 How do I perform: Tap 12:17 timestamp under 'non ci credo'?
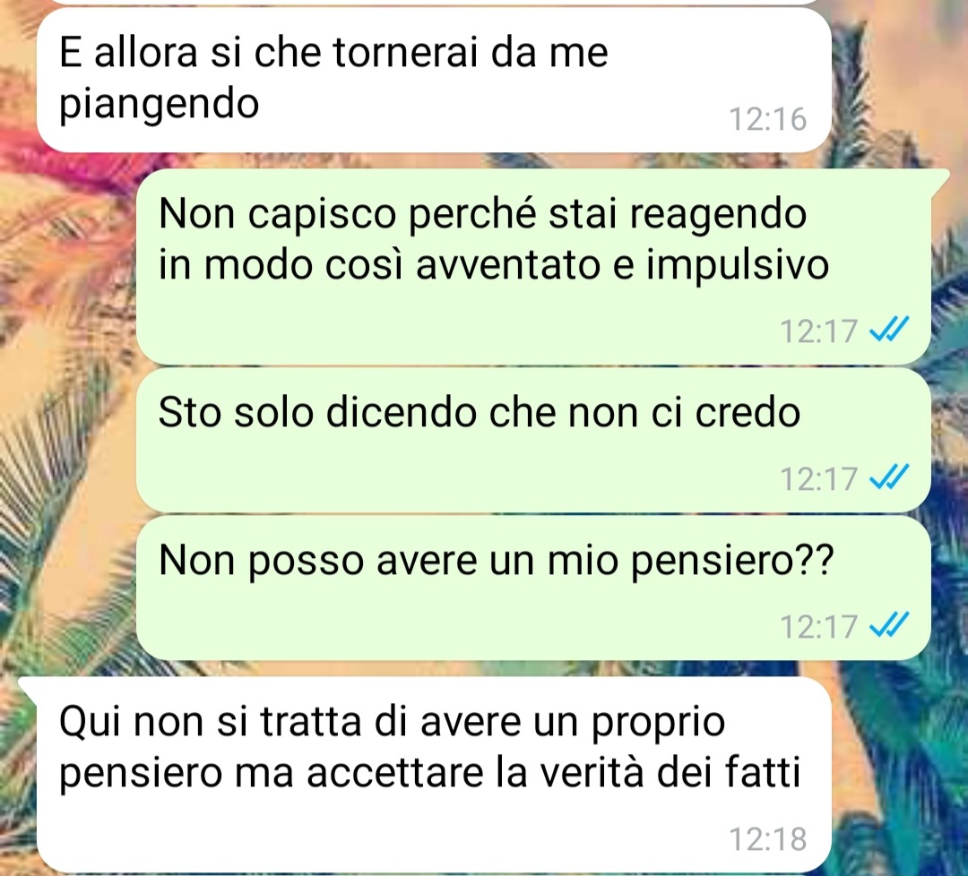coord(819,478)
